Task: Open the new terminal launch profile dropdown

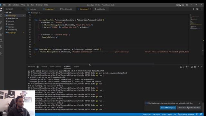Action: pos(189,67)
